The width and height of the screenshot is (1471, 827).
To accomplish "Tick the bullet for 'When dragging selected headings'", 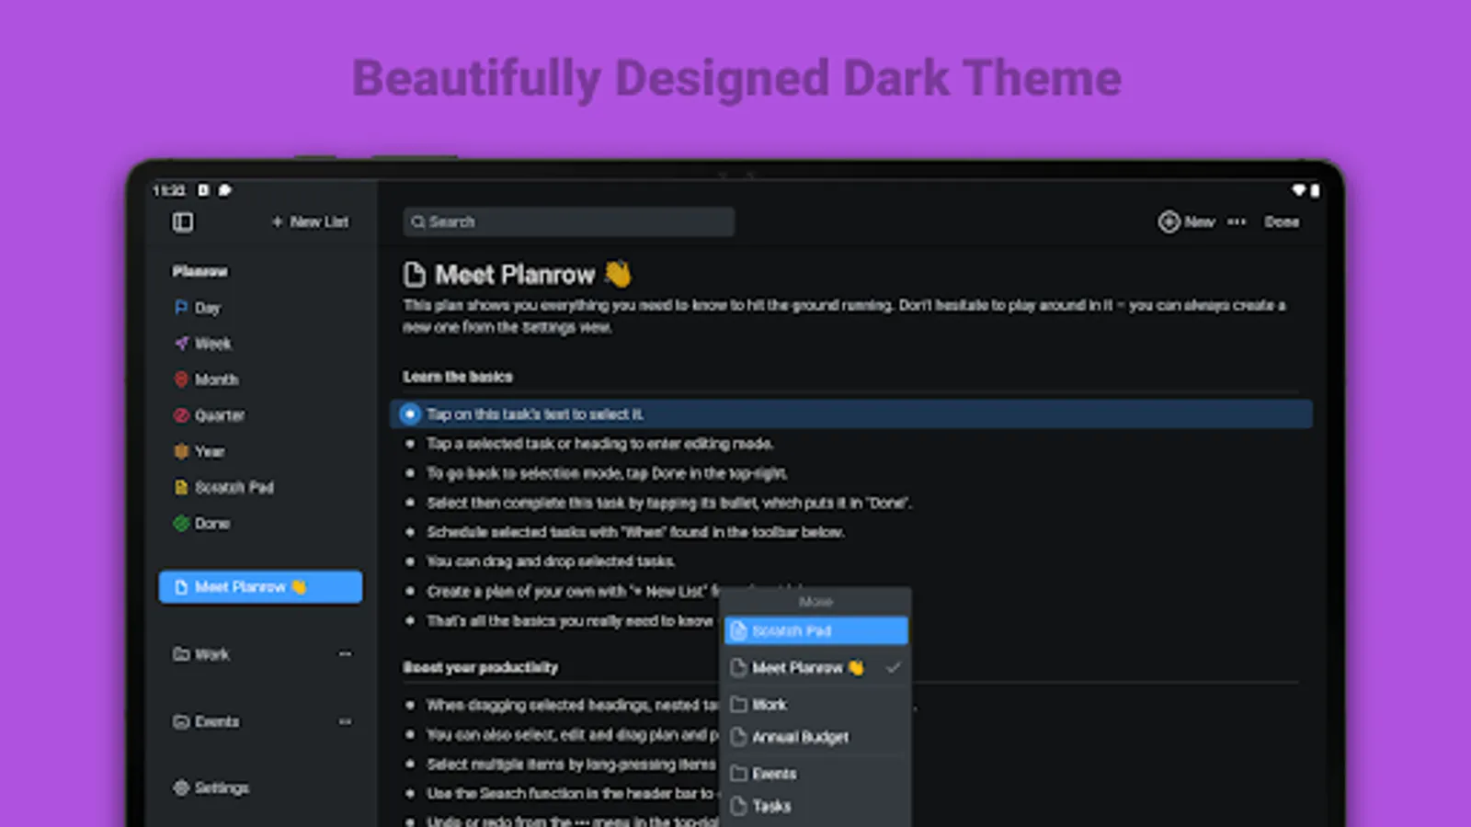I will [x=410, y=705].
